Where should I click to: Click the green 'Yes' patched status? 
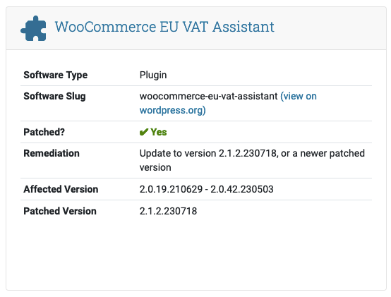(x=159, y=132)
